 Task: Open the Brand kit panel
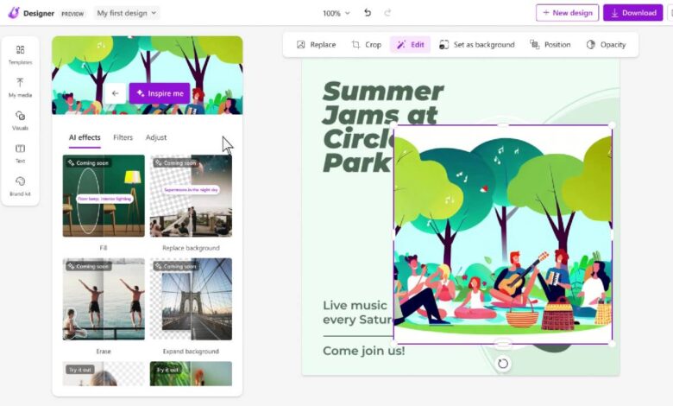(x=20, y=186)
